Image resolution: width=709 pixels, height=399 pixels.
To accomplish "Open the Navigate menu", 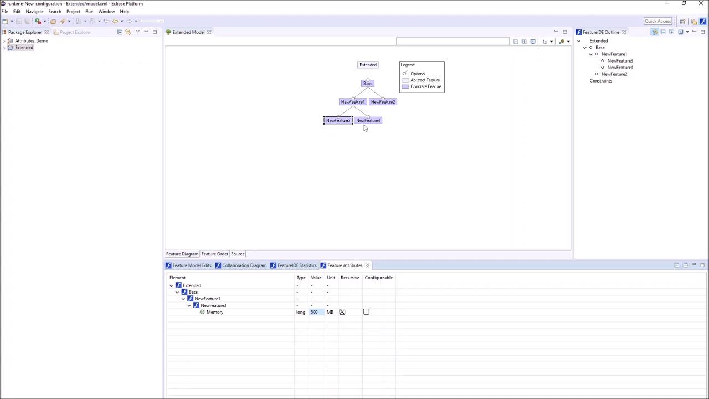I will [34, 12].
